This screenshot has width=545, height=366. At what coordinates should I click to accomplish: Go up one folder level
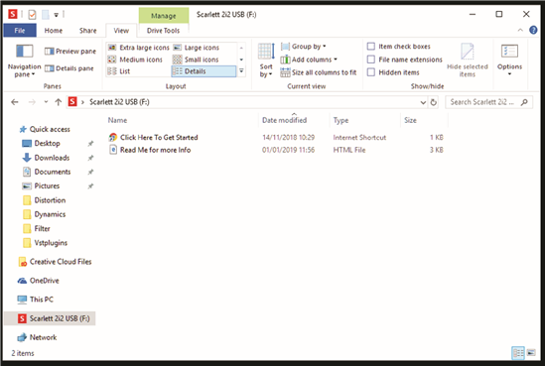58,102
